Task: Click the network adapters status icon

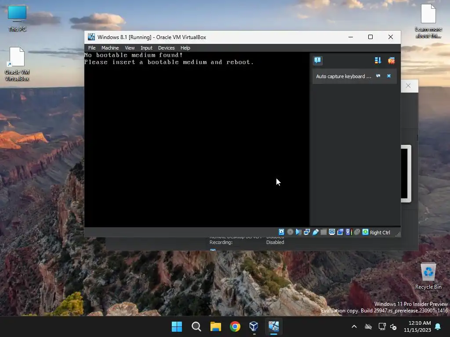Action: point(307,232)
